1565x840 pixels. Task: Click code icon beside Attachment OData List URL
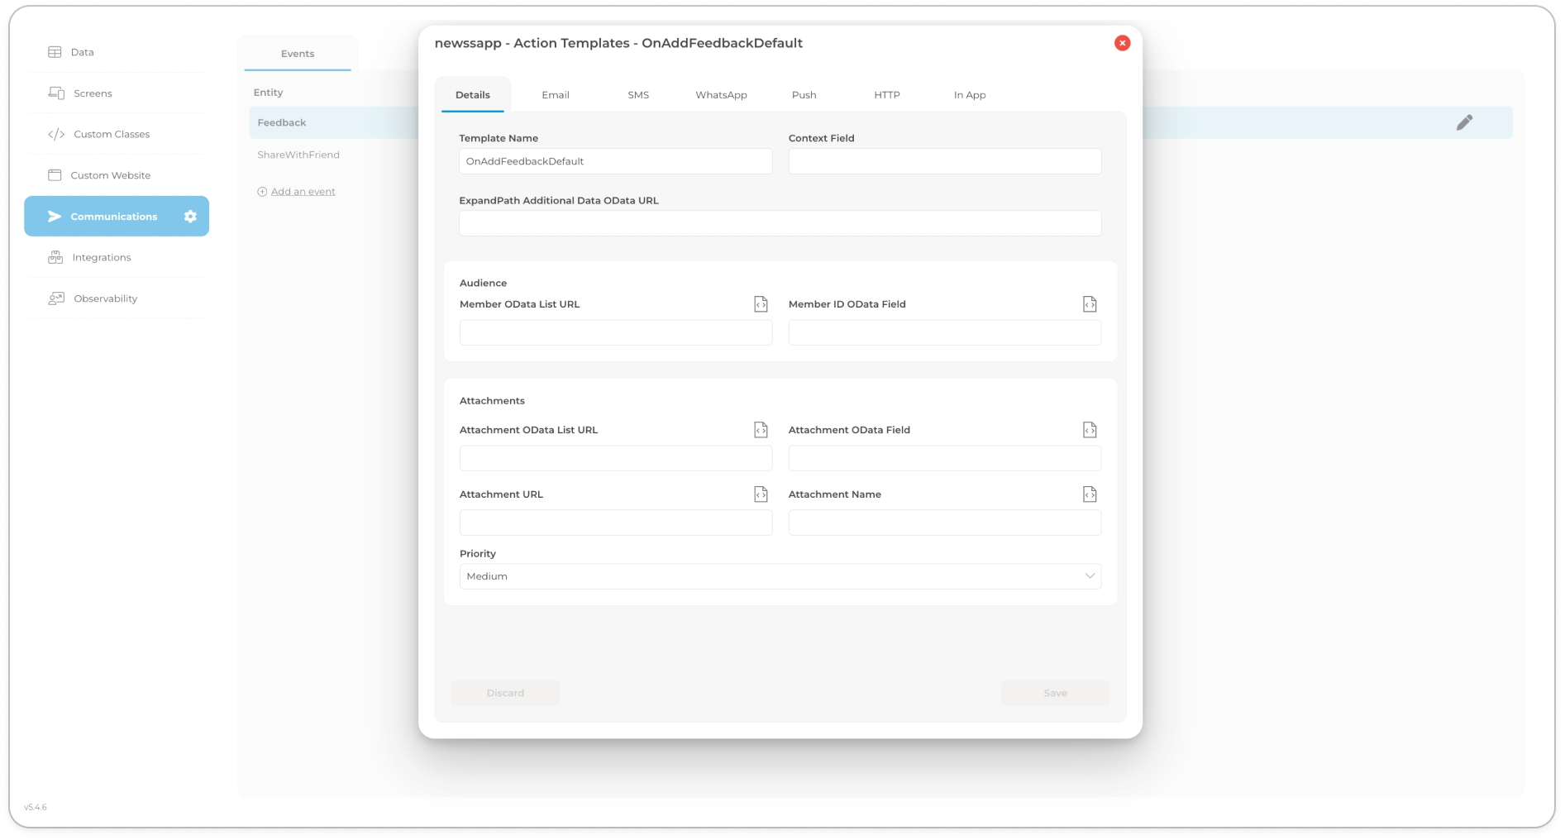(761, 430)
